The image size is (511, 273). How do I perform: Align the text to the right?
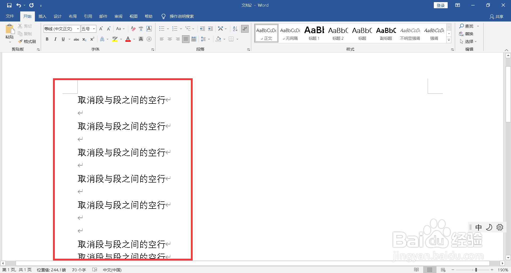(x=178, y=39)
